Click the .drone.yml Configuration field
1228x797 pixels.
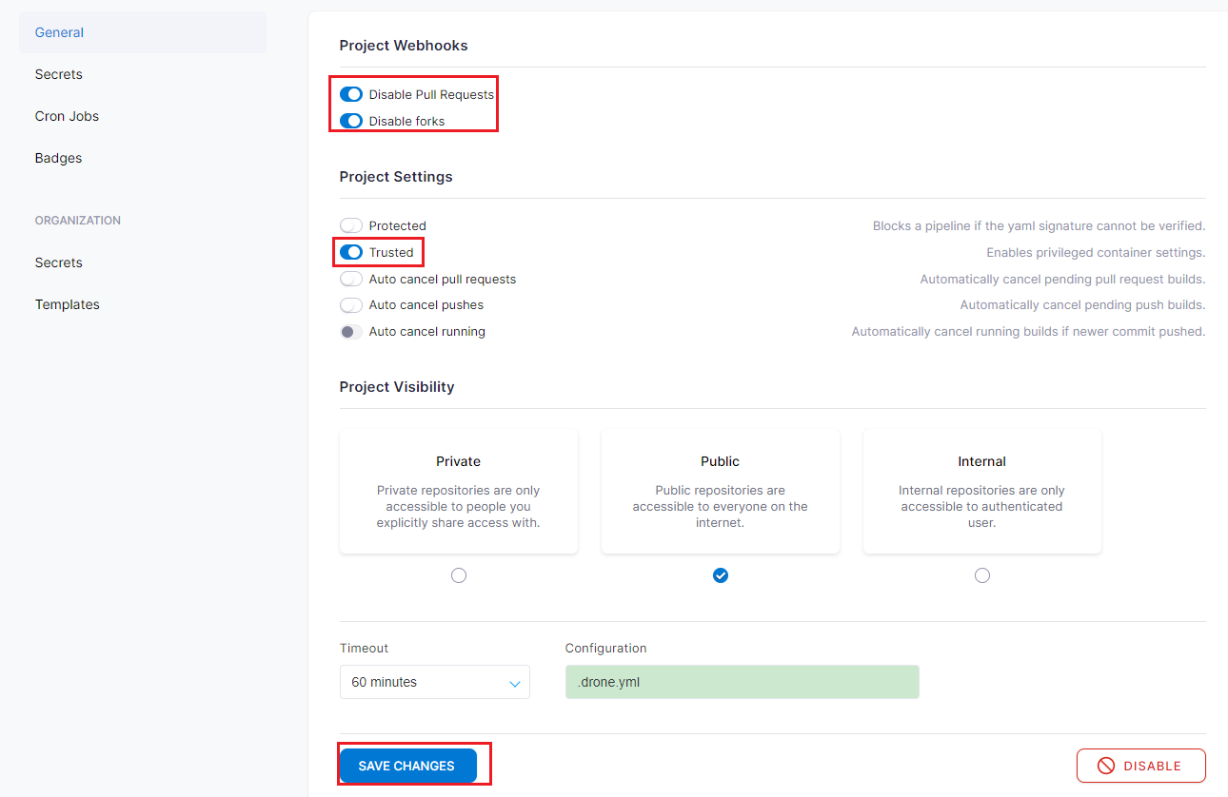743,682
